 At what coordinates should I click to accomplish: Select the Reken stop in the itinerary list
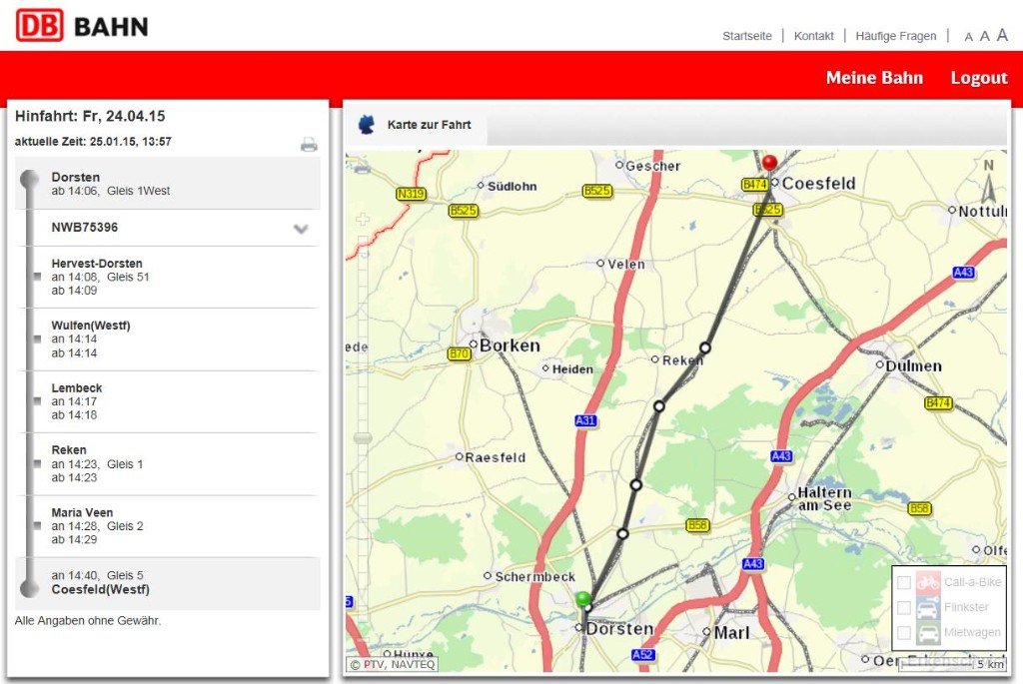(69, 450)
